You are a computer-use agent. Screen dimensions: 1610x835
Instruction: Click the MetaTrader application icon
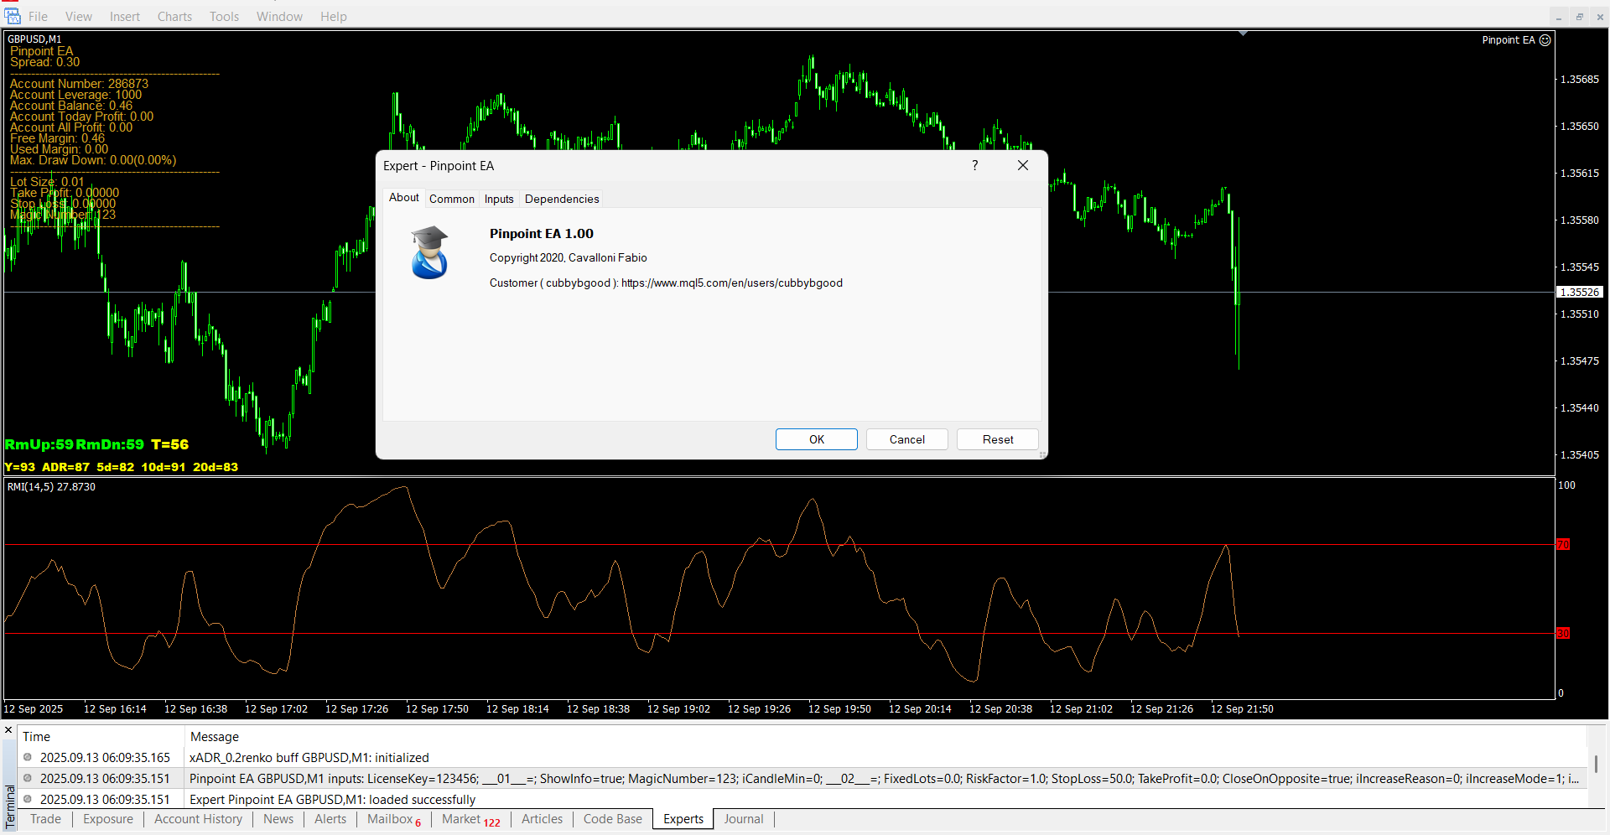point(12,16)
